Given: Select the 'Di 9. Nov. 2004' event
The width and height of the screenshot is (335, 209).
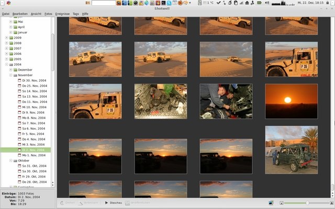Looking at the screenshot, I should click(x=33, y=112).
